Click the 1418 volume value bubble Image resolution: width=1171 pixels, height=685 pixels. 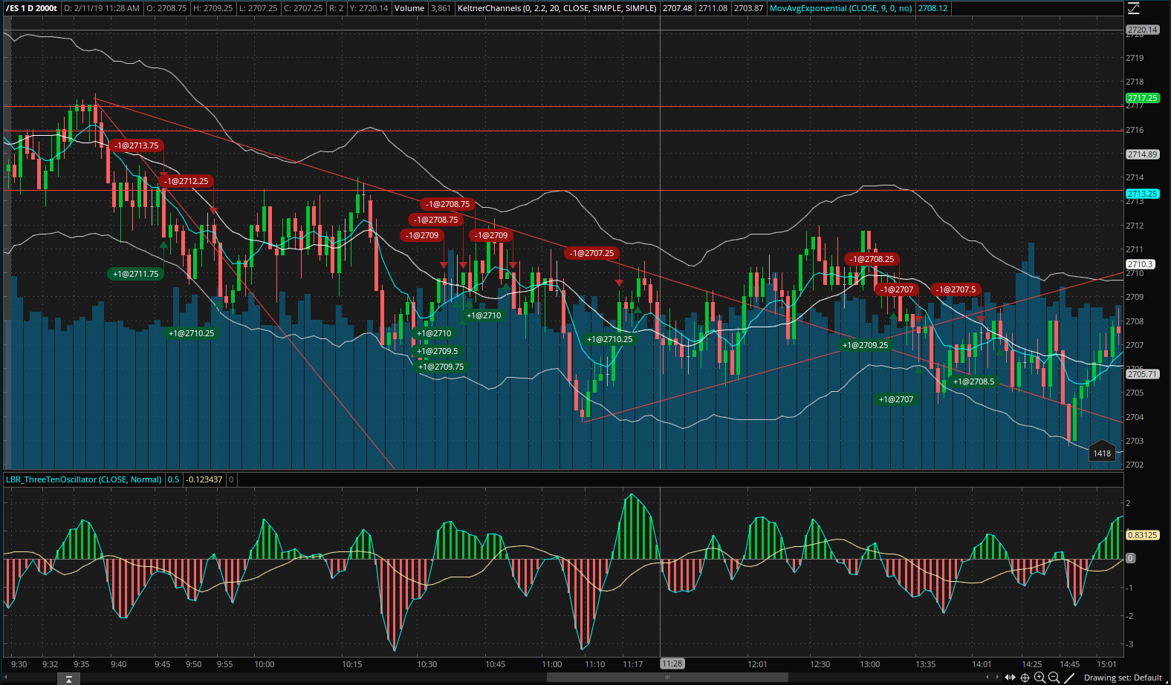tap(1102, 452)
